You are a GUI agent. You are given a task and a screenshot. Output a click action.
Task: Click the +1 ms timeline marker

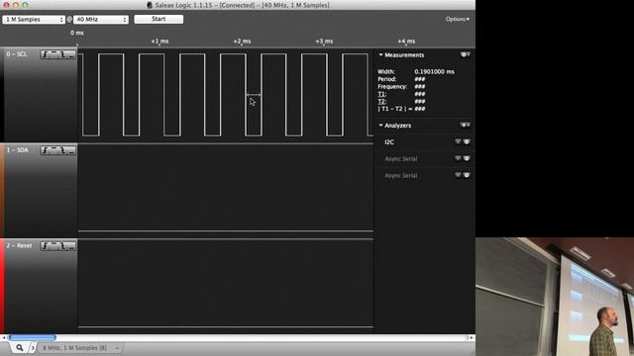click(x=159, y=42)
